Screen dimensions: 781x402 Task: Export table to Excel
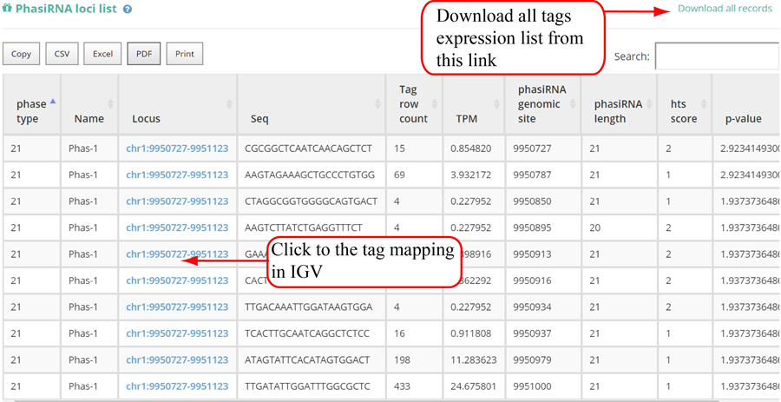(102, 54)
